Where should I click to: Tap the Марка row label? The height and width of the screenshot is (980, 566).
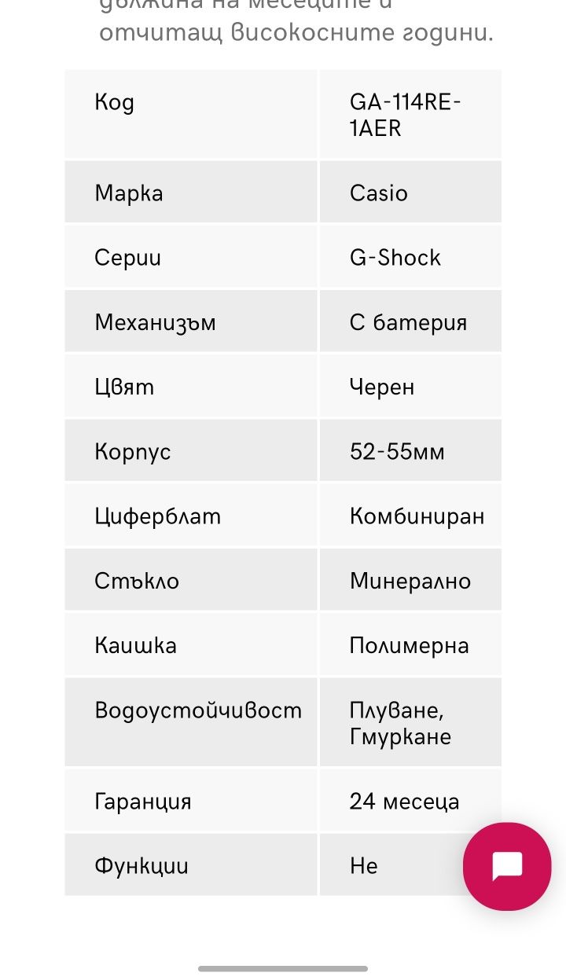[x=129, y=193]
